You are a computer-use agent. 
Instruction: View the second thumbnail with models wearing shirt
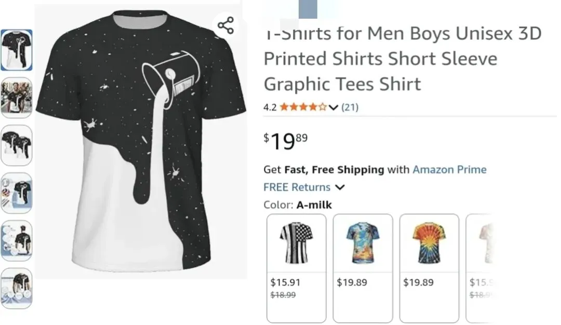(x=17, y=98)
